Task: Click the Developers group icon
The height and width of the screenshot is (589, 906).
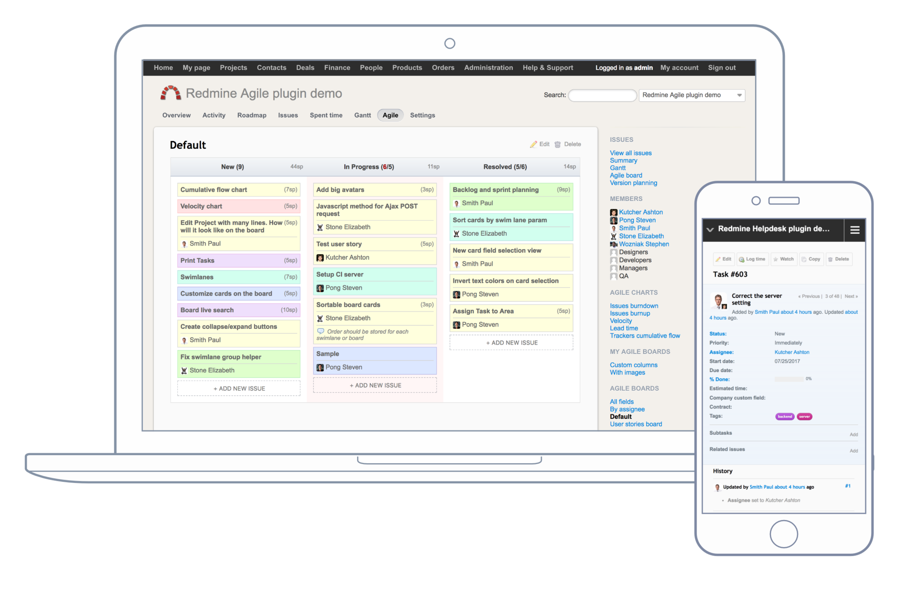Action: click(x=614, y=260)
